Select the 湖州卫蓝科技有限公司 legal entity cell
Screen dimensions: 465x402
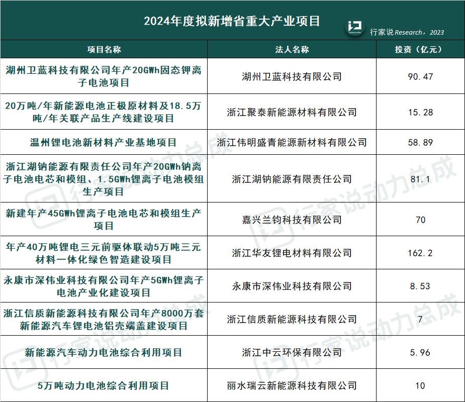click(292, 76)
